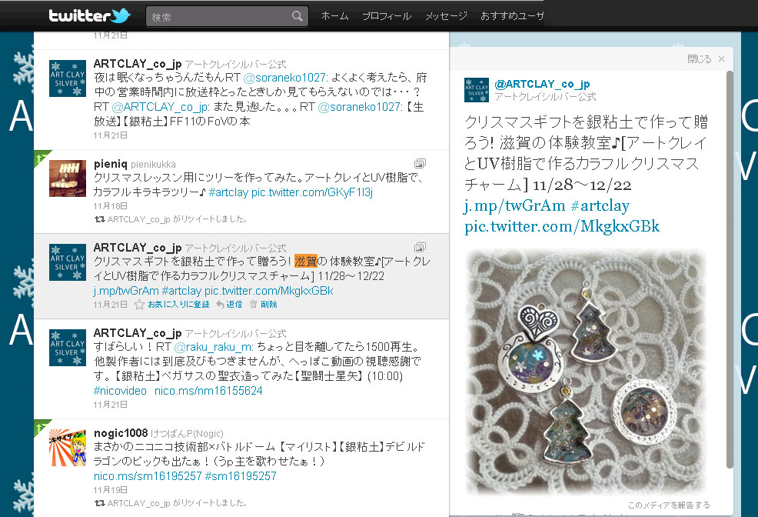The width and height of the screenshot is (758, 517).
Task: Click ARTCLAY_co_jp name on the highlighted tweet
Action: pos(138,248)
